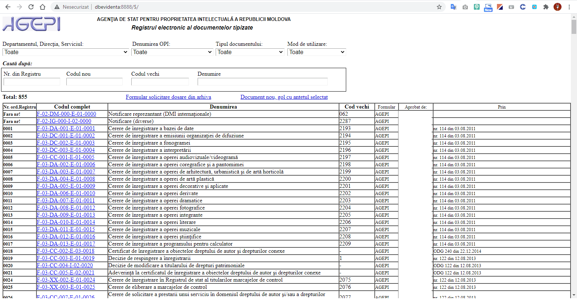Click the Aprobat de: column header
This screenshot has width=577, height=300.
coord(416,107)
